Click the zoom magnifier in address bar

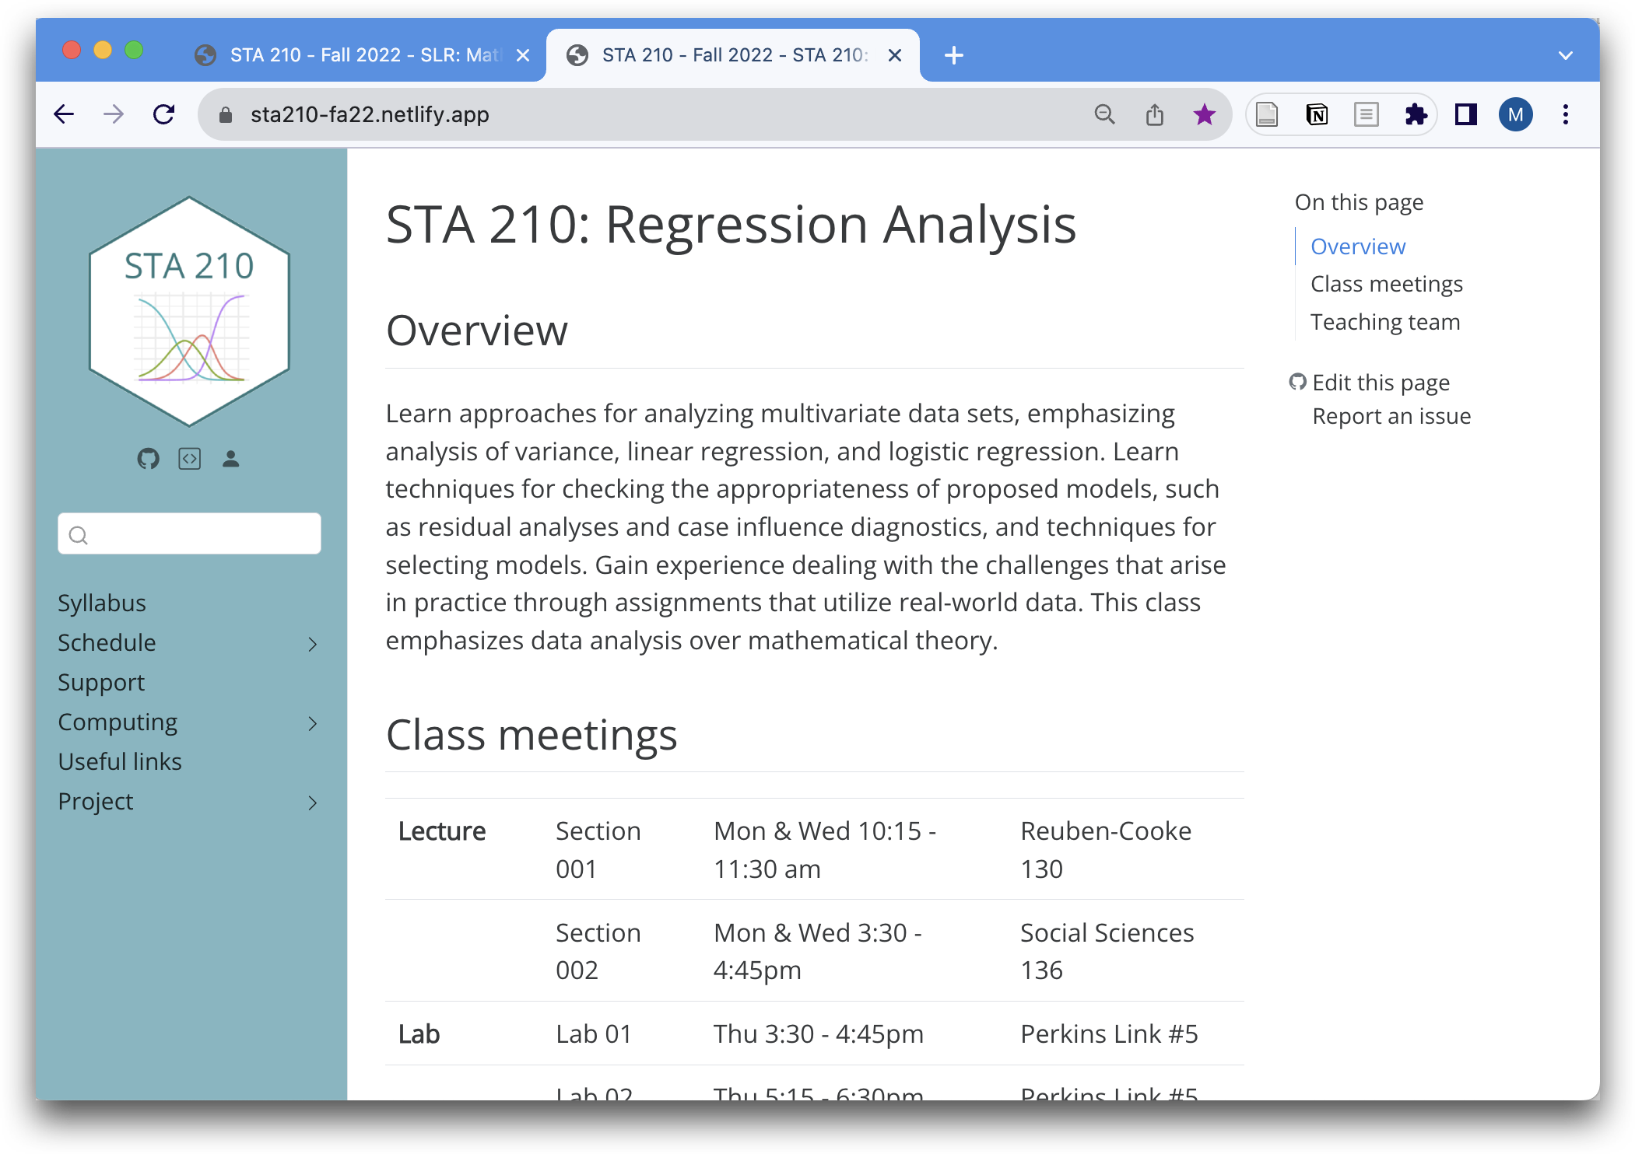[1104, 115]
